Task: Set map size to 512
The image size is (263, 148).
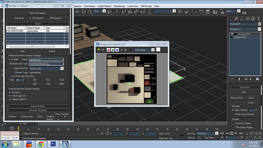Action: pyautogui.click(x=48, y=80)
